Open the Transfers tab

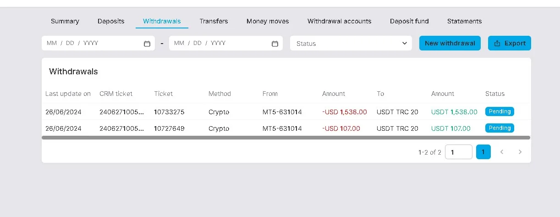click(x=214, y=21)
